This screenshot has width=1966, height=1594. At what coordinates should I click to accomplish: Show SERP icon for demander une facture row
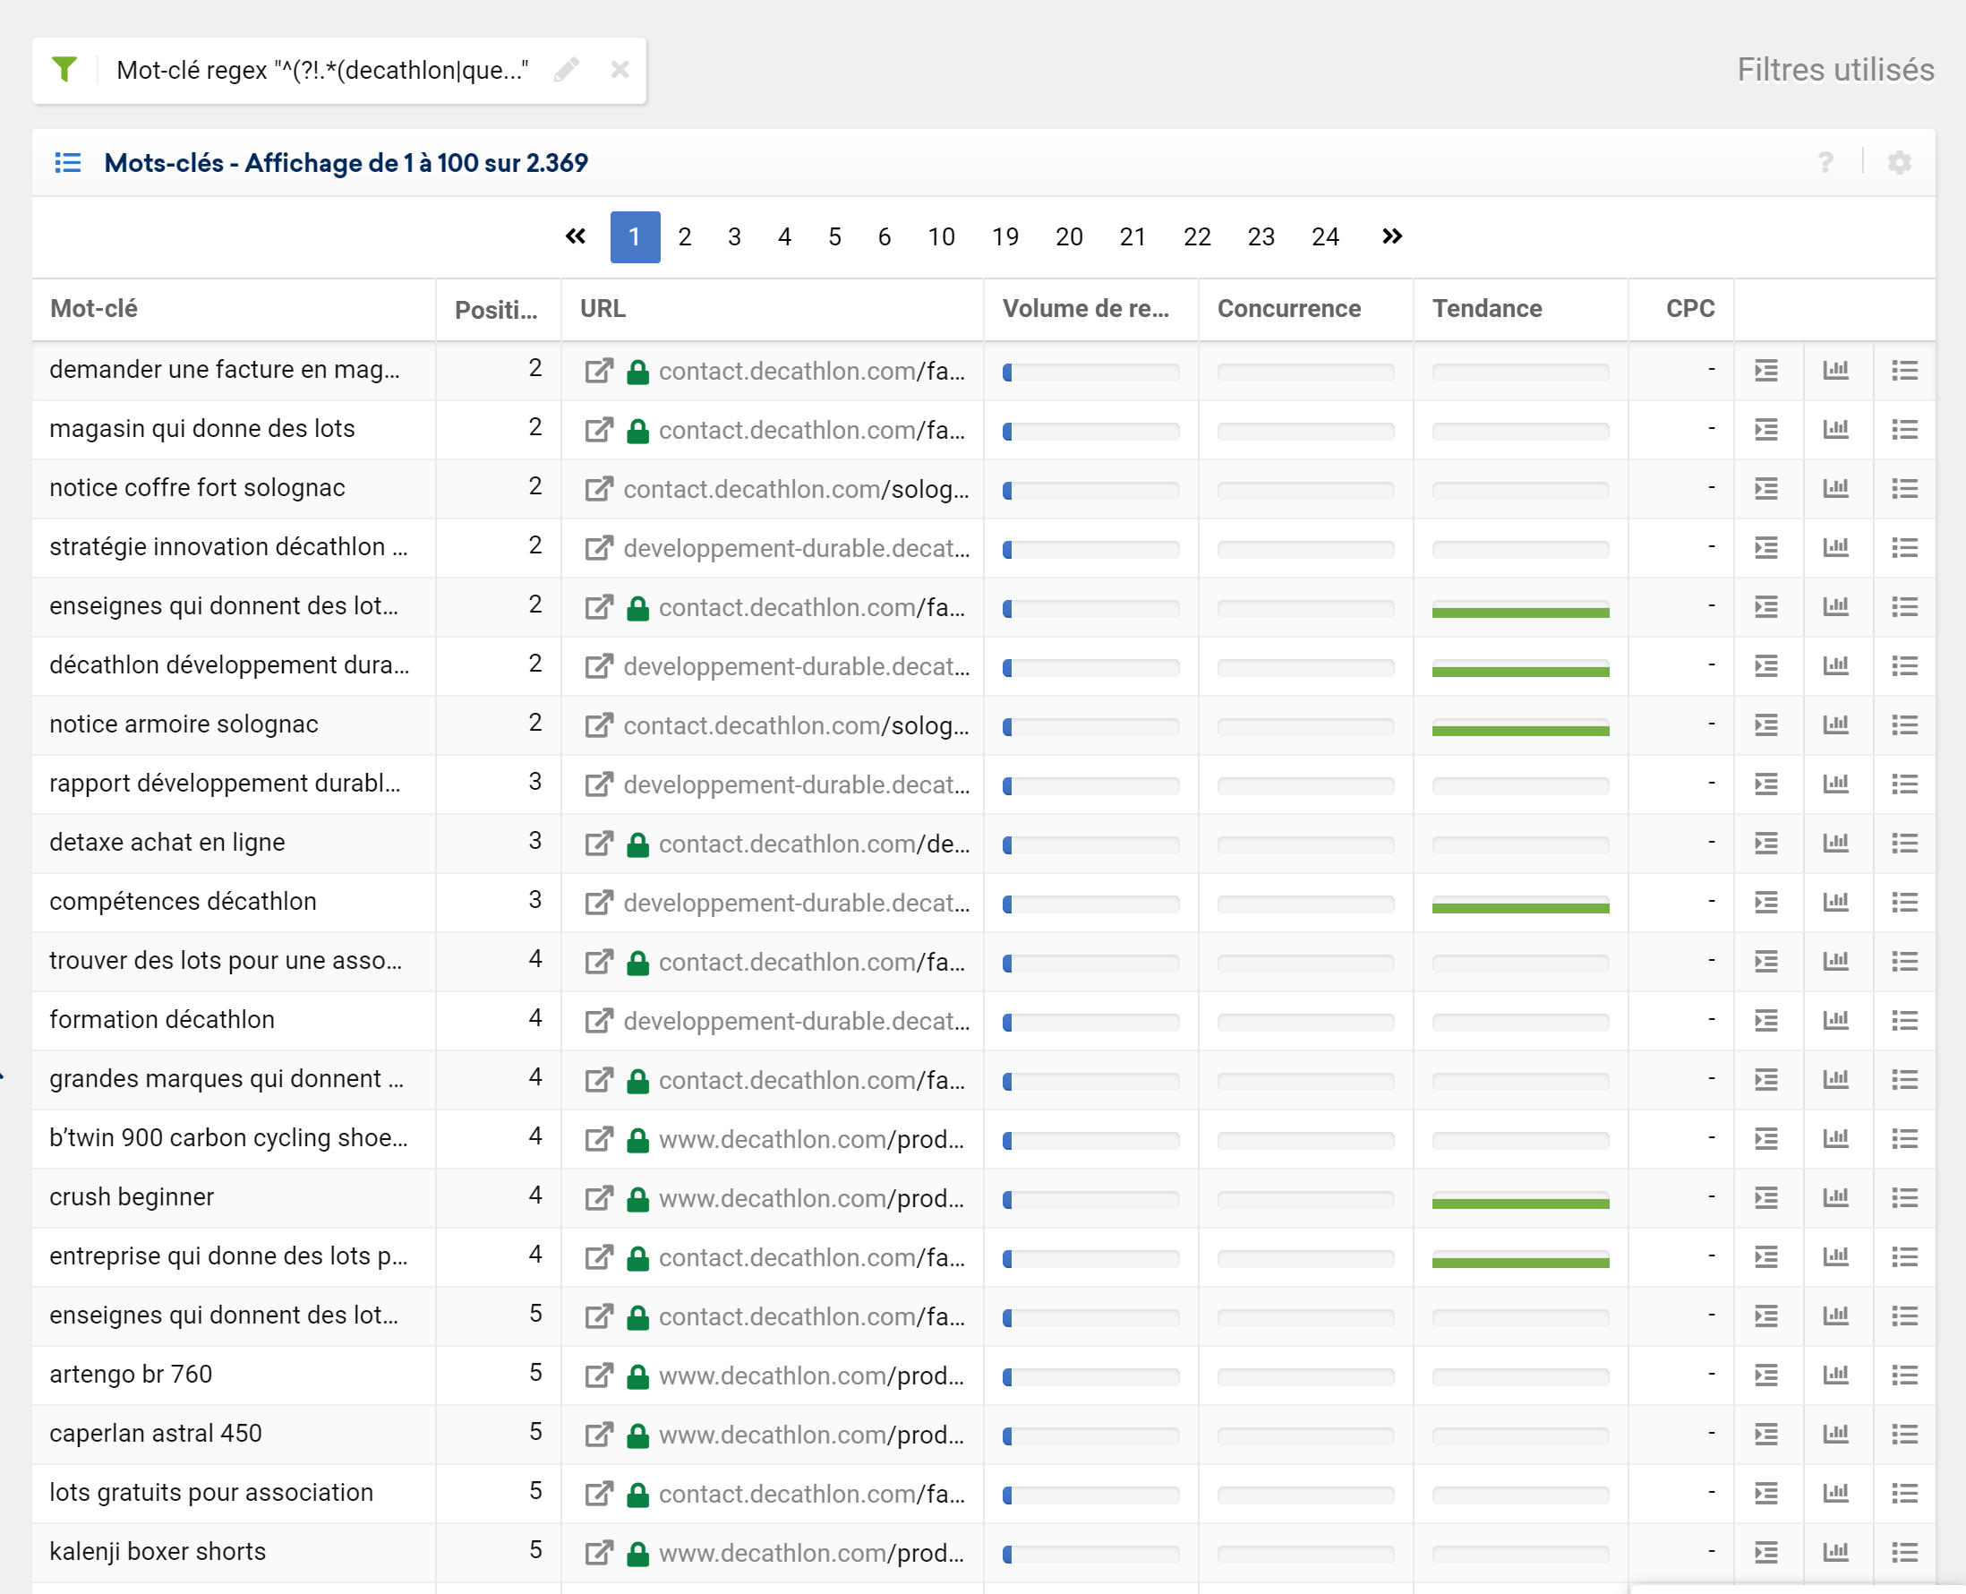tap(1766, 371)
